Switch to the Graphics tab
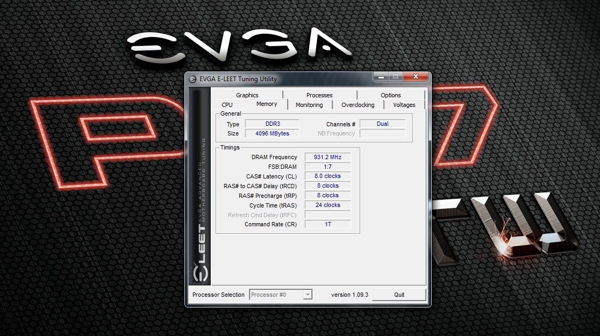The height and width of the screenshot is (336, 600). click(x=247, y=95)
